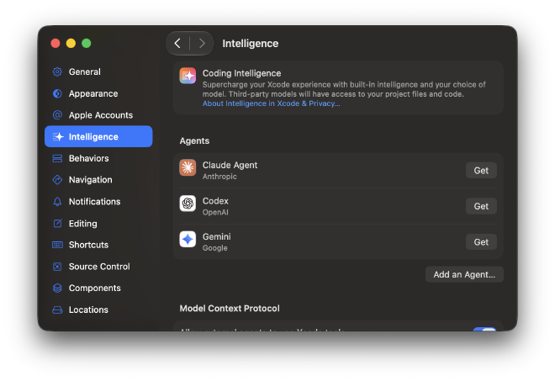This screenshot has width=555, height=381.
Task: Go back with the left chevron button
Action: click(177, 44)
